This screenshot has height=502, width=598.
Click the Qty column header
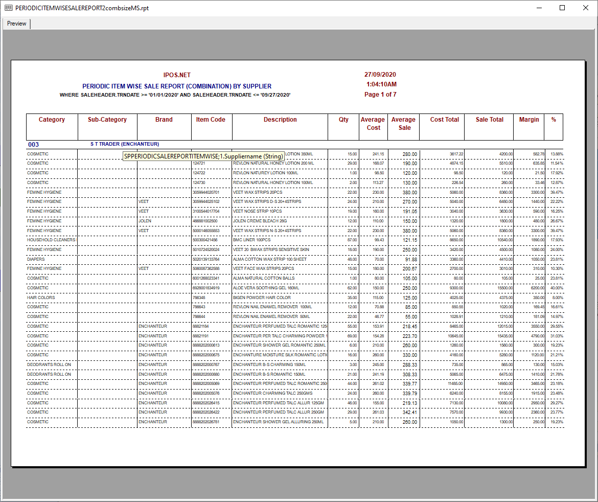click(343, 120)
